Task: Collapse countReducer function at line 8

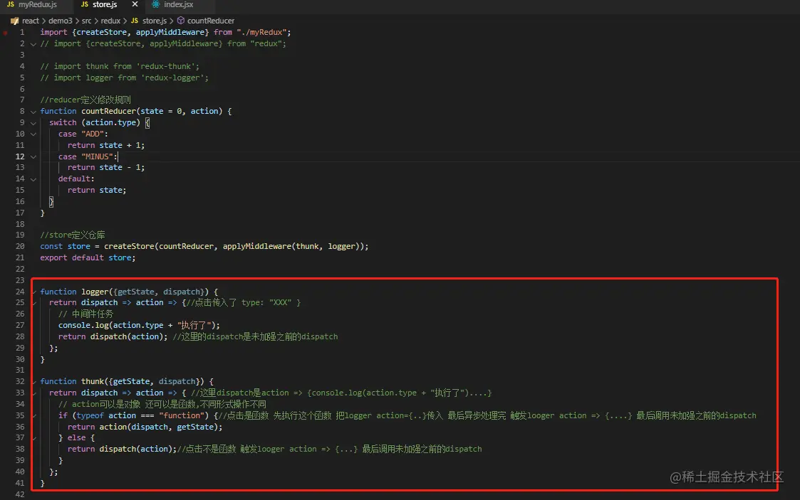Action: (x=33, y=112)
